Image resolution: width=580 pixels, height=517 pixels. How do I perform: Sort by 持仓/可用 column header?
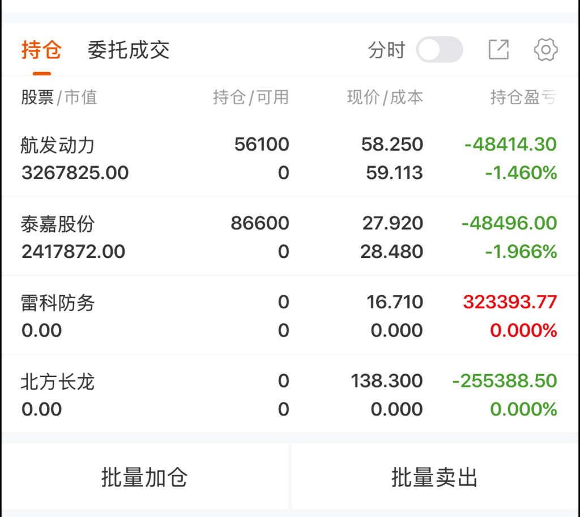[250, 98]
